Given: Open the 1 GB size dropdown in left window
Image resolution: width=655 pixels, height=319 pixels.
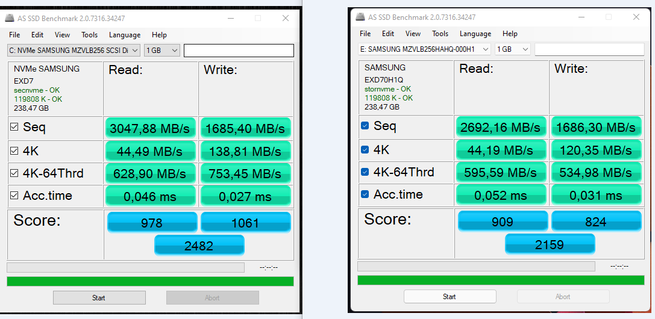Looking at the screenshot, I should [162, 51].
